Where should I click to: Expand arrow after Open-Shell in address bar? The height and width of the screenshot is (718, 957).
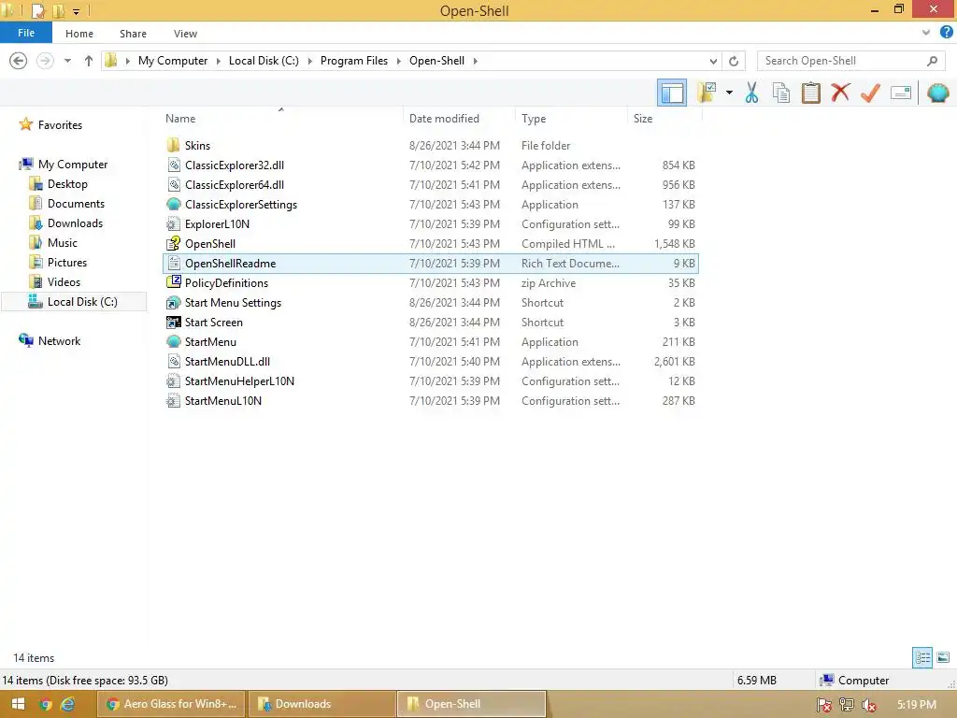[x=476, y=61]
